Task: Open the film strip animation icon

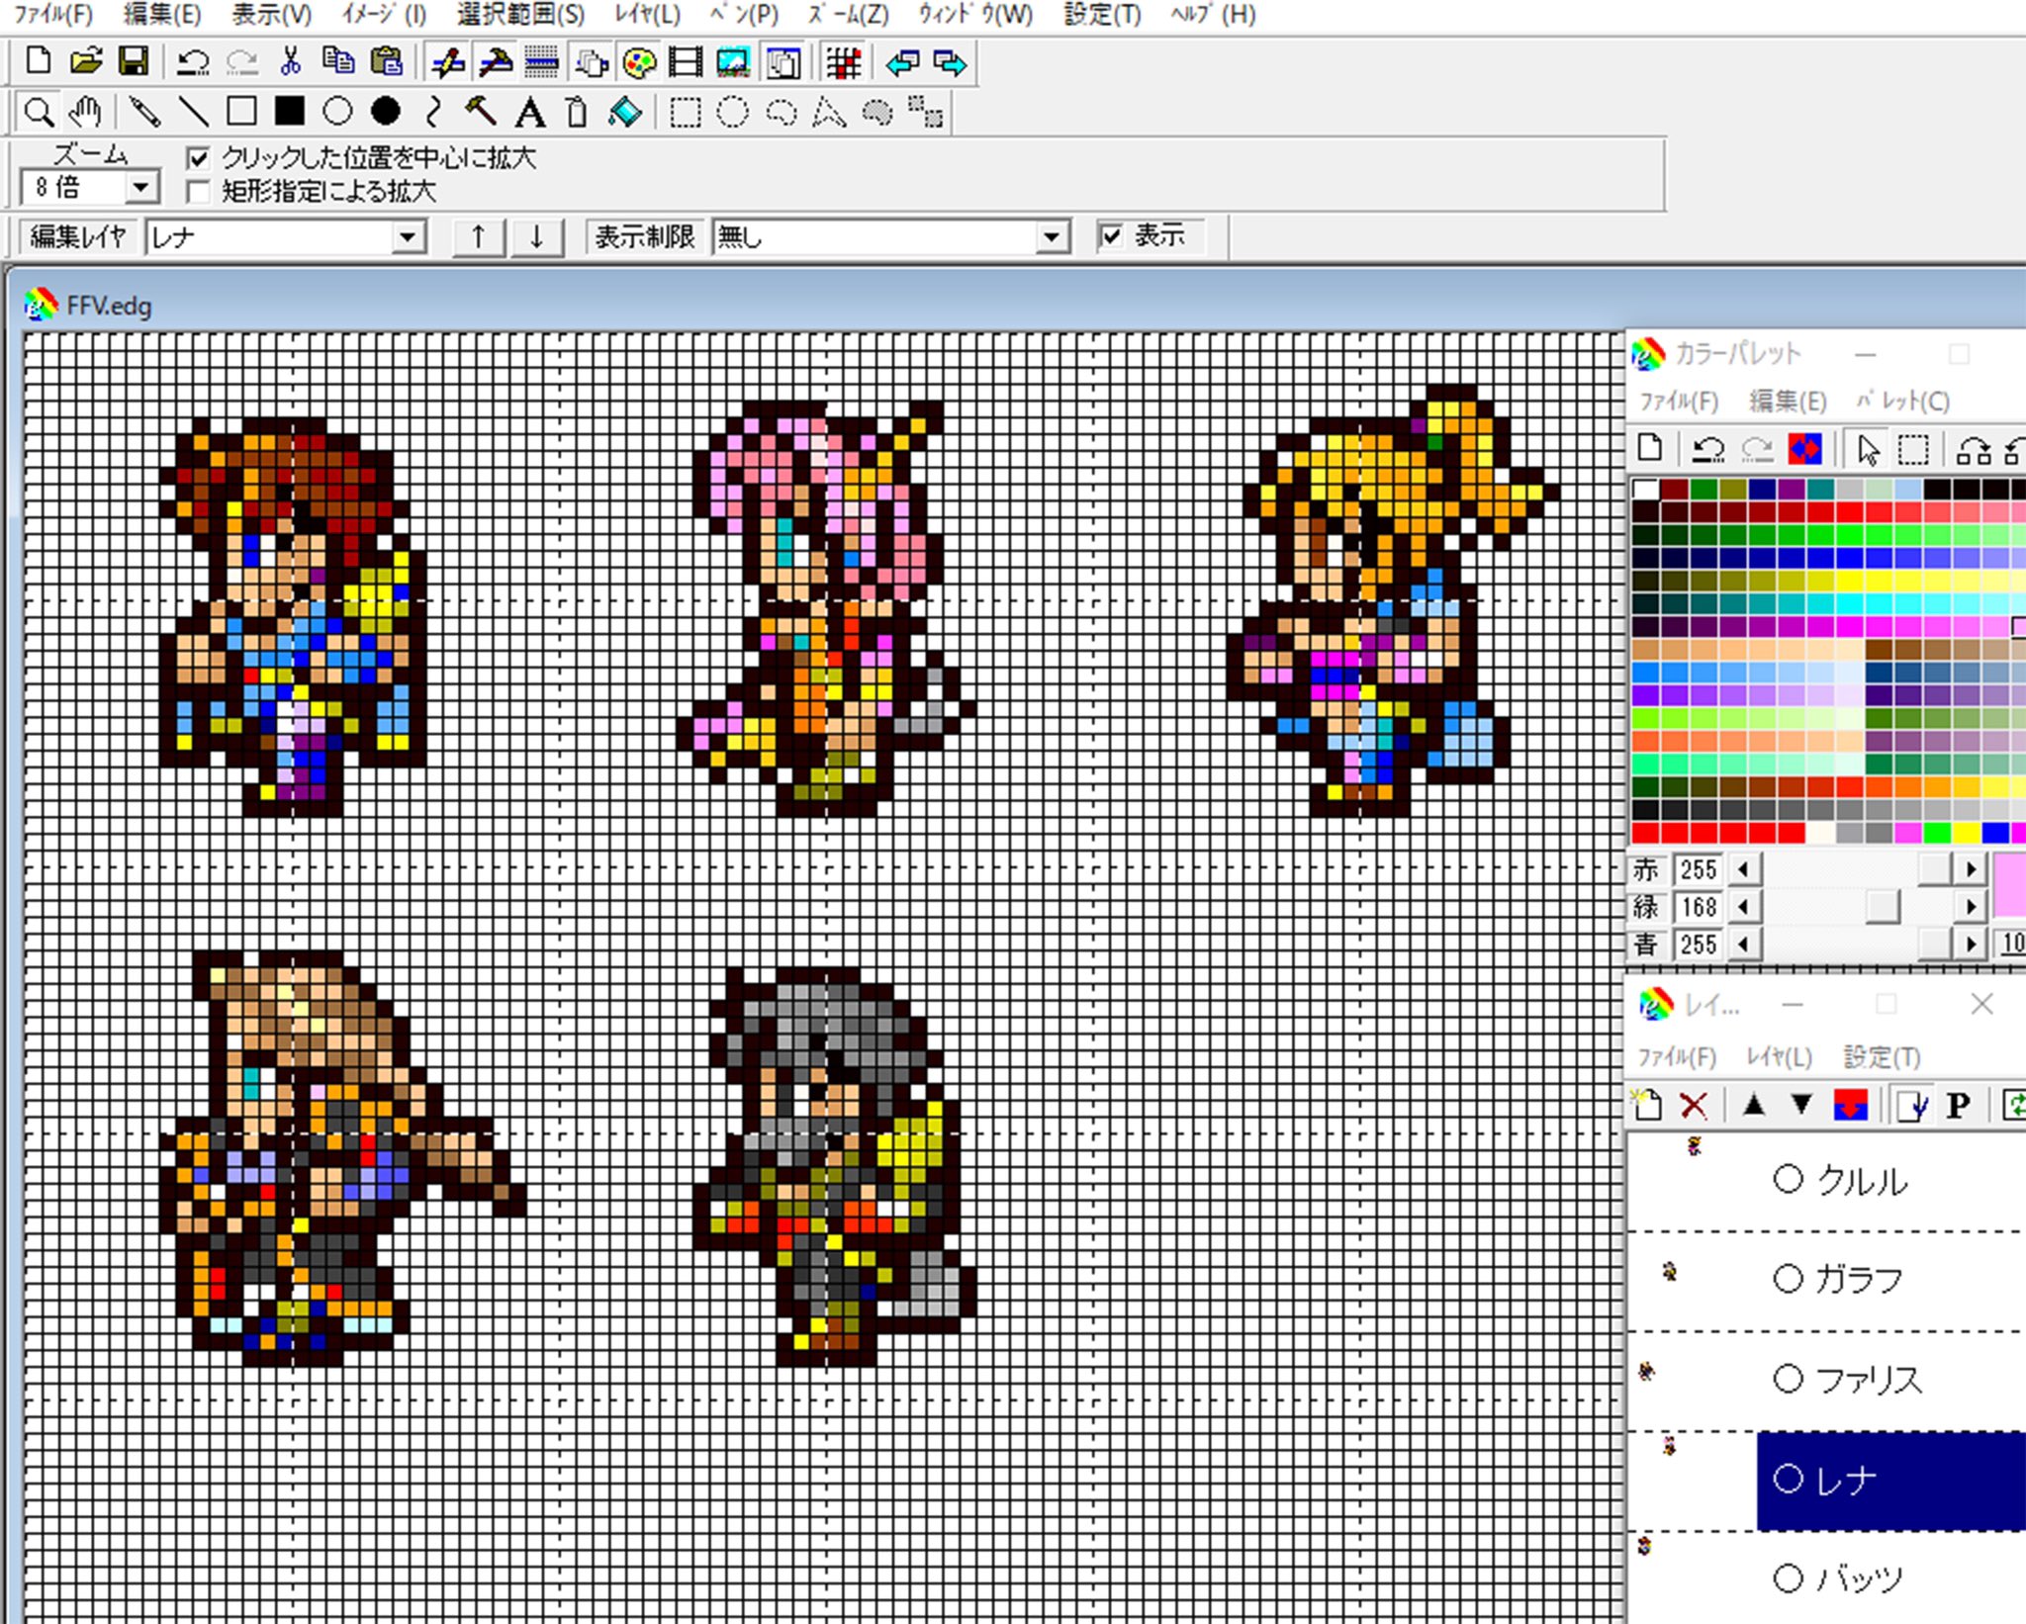Action: click(x=686, y=63)
